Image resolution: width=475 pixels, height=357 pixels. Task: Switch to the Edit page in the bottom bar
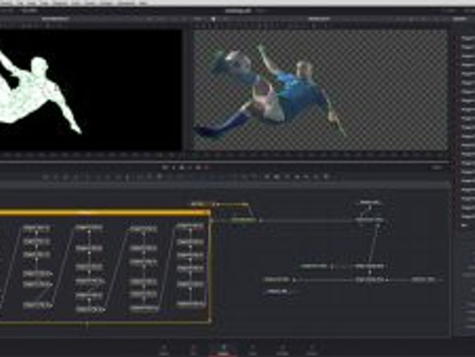193,349
